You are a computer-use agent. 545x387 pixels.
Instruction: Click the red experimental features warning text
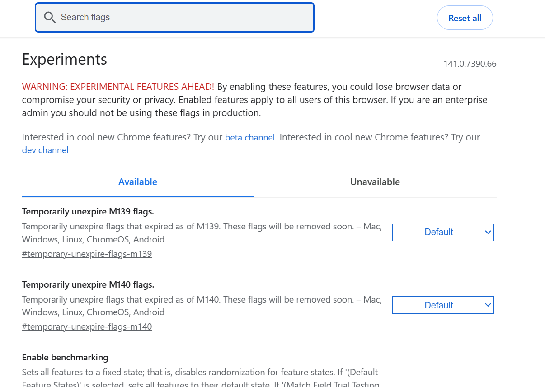tap(118, 87)
